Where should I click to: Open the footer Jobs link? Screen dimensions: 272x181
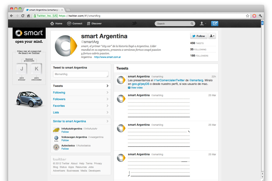point(91,167)
